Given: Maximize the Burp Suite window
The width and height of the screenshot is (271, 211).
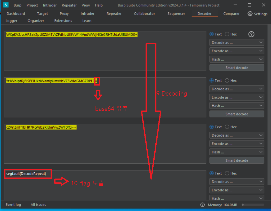Looking at the screenshot, I should (x=249, y=5).
